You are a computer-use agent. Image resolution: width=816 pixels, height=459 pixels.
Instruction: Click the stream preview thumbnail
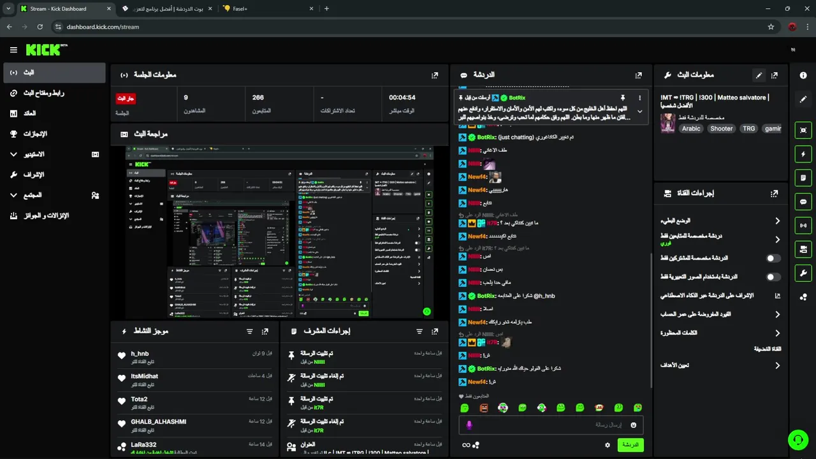[x=280, y=233]
